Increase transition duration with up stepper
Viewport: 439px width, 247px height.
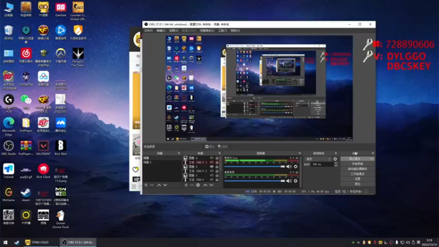point(336,163)
